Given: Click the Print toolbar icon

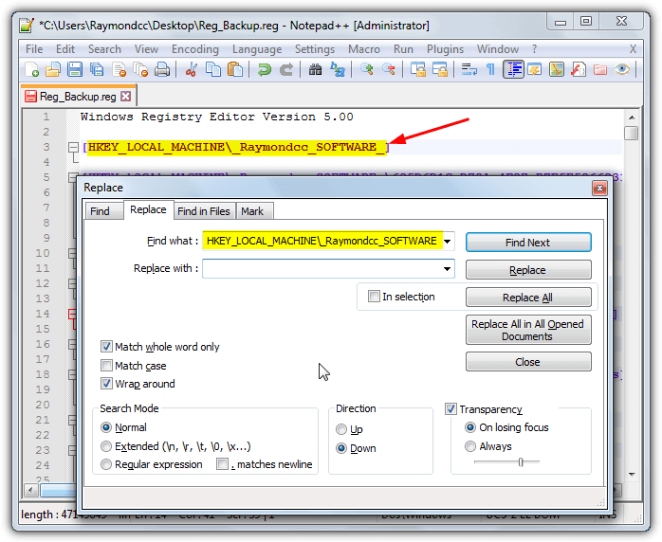Looking at the screenshot, I should 162,69.
